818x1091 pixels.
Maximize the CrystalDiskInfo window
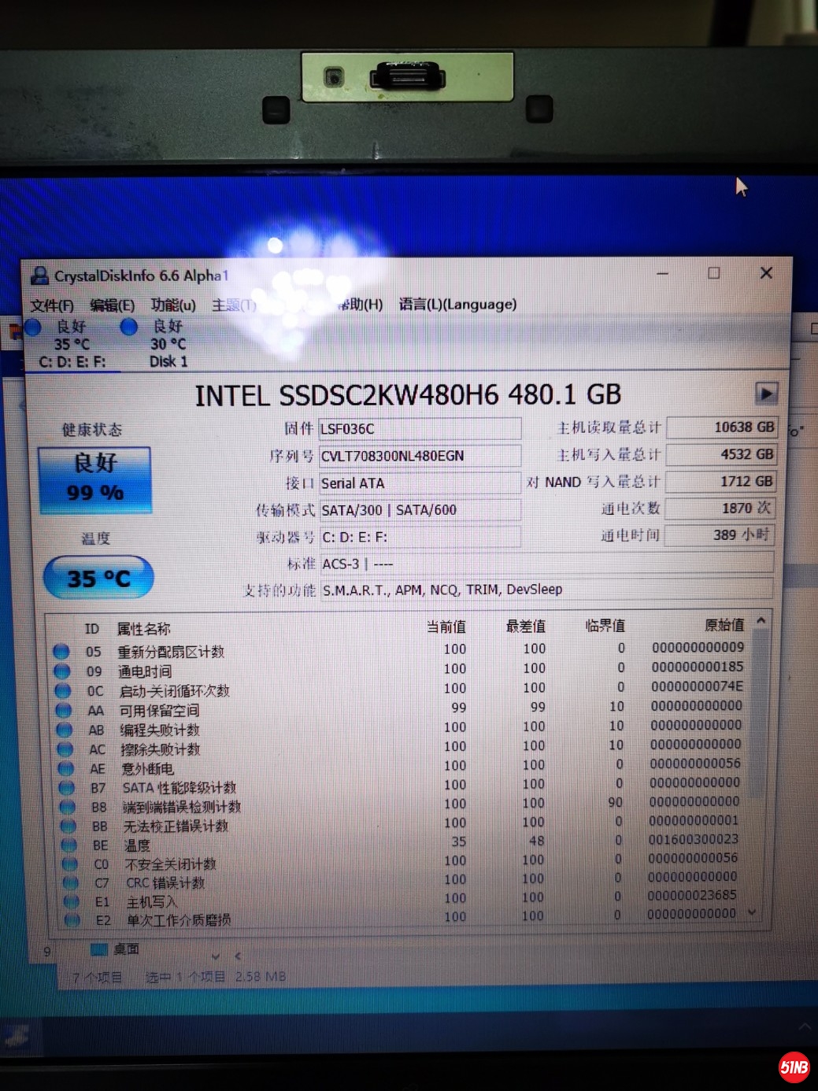tap(713, 273)
